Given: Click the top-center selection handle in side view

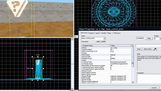Looking at the screenshot, I should [x=38, y=57].
